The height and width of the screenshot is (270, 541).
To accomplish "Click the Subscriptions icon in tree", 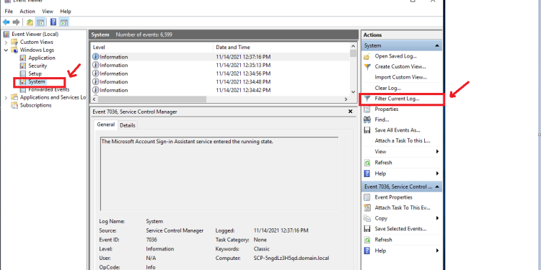I will (14, 105).
